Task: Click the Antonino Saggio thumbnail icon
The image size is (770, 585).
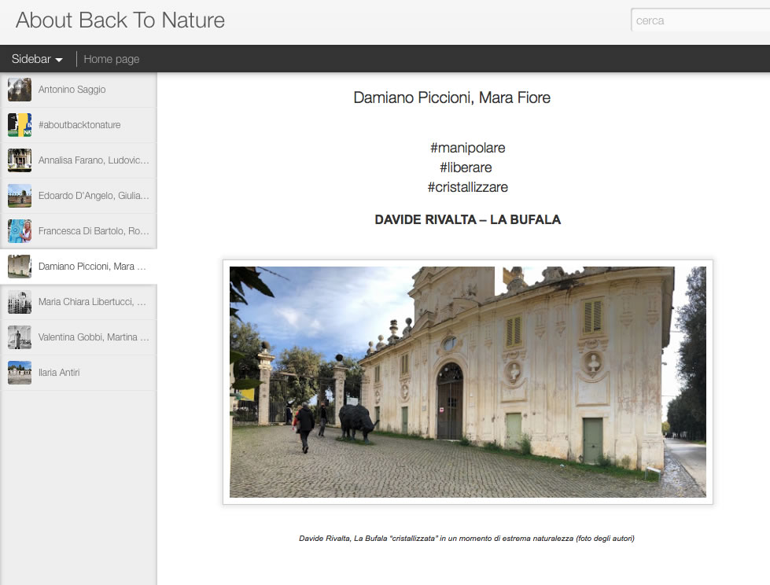Action: [20, 90]
